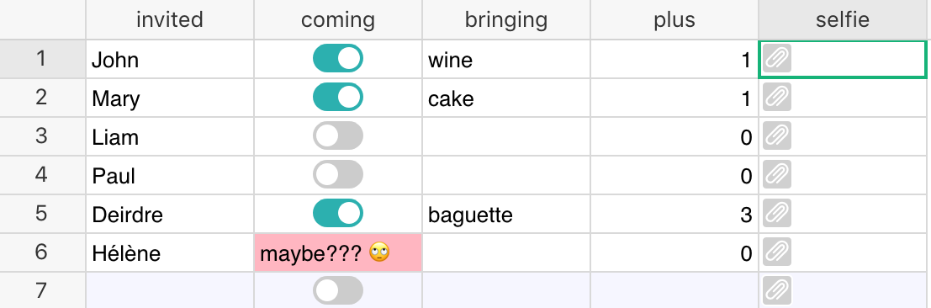Disable Deirdre's coming switch

tap(338, 213)
